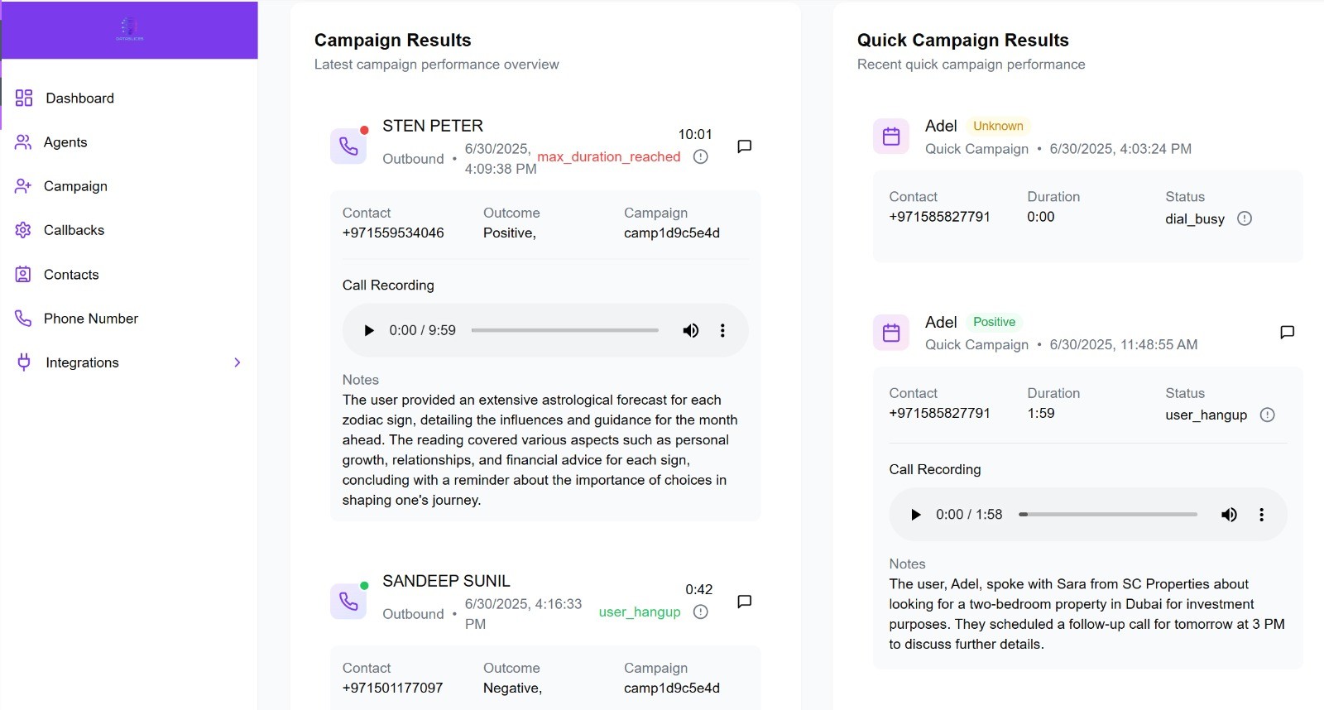The height and width of the screenshot is (710, 1324).
Task: Mute the 9:59 recording audio
Action: pyautogui.click(x=691, y=330)
